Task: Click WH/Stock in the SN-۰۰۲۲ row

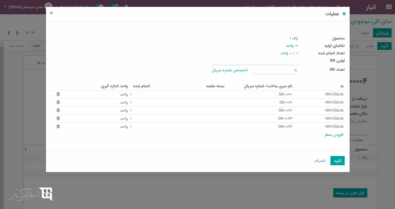Action: click(x=334, y=110)
